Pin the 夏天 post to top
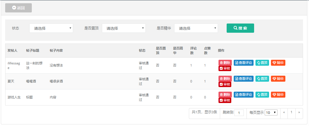 pyautogui.click(x=262, y=79)
